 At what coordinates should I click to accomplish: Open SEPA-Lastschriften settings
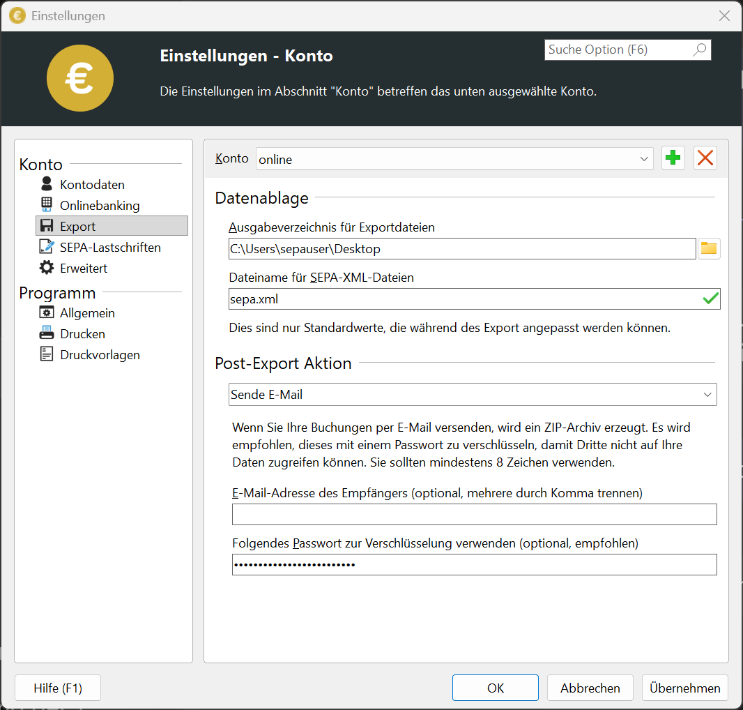tap(110, 247)
